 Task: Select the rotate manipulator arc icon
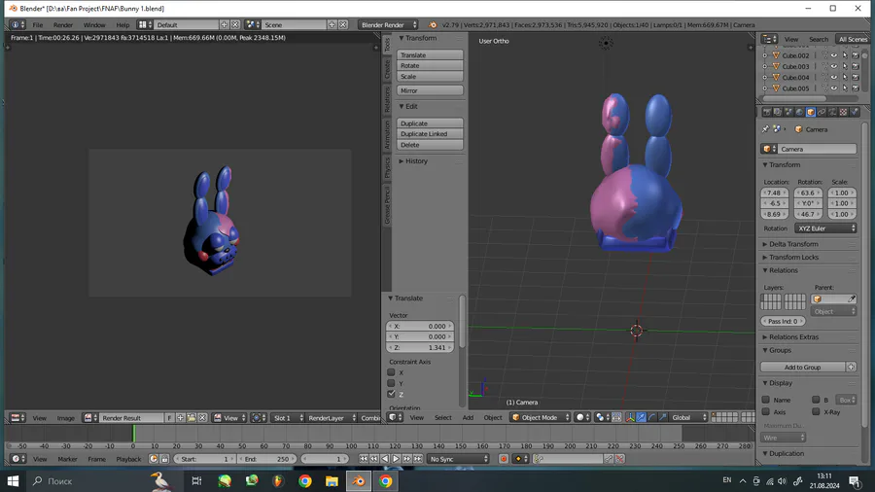click(x=651, y=417)
